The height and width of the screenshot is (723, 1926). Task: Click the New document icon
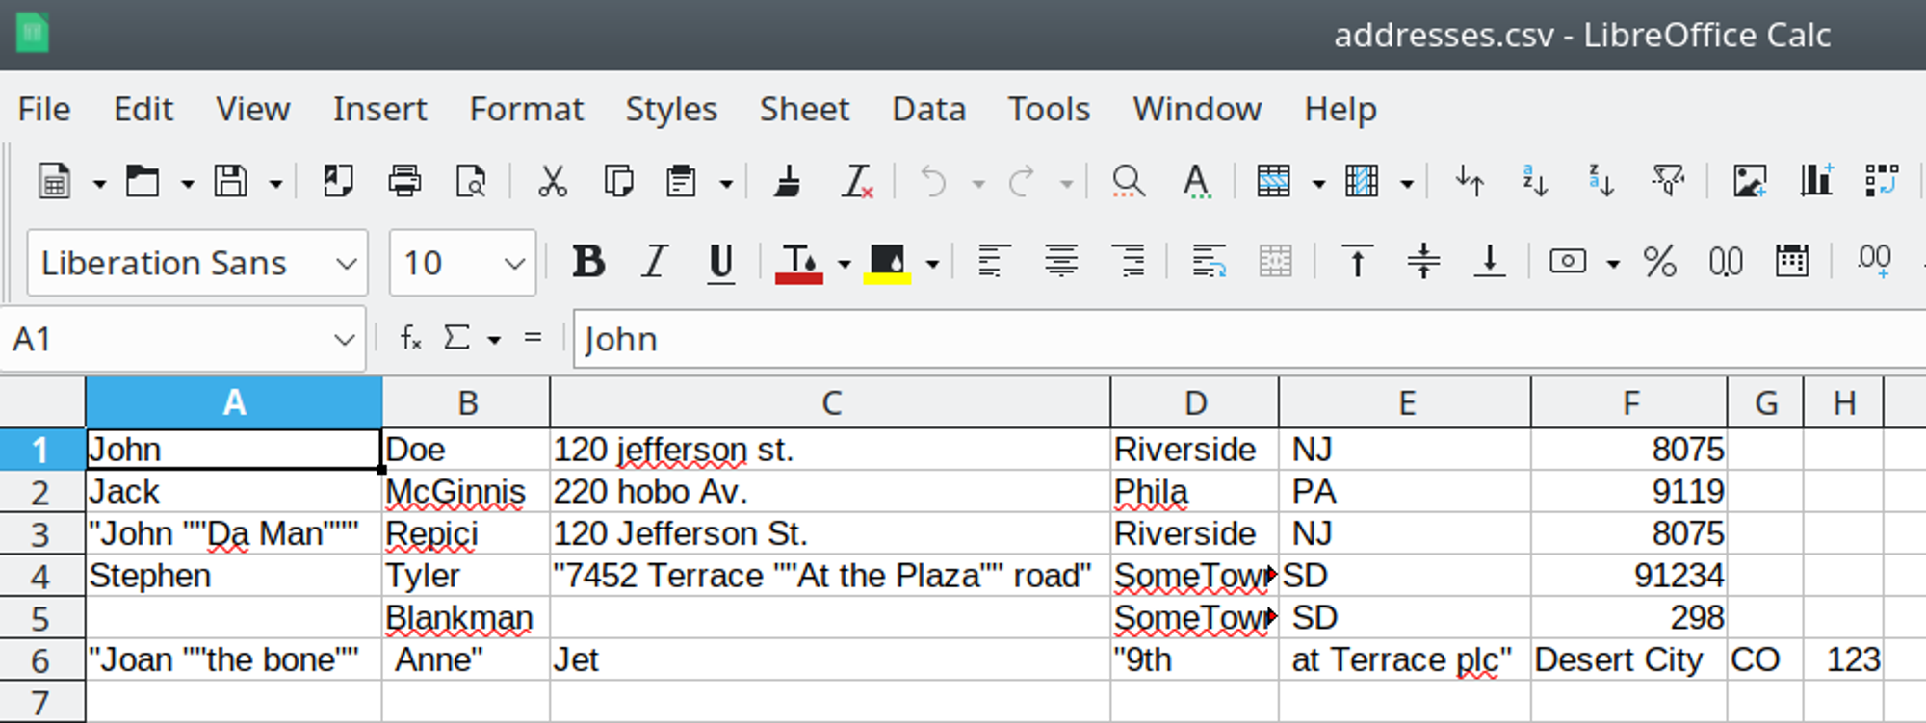click(x=54, y=181)
